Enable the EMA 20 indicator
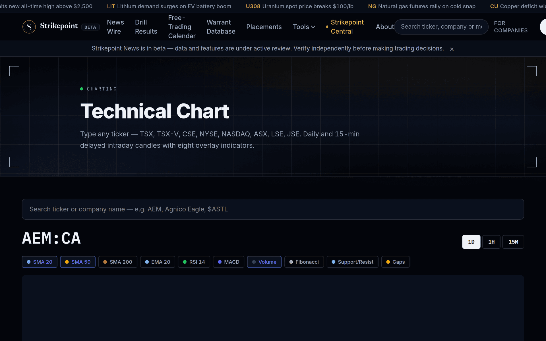The width and height of the screenshot is (546, 341). click(158, 262)
